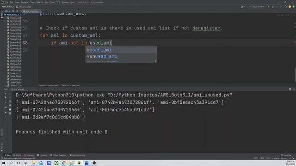Open the Problems tool window tab

(x=29, y=155)
